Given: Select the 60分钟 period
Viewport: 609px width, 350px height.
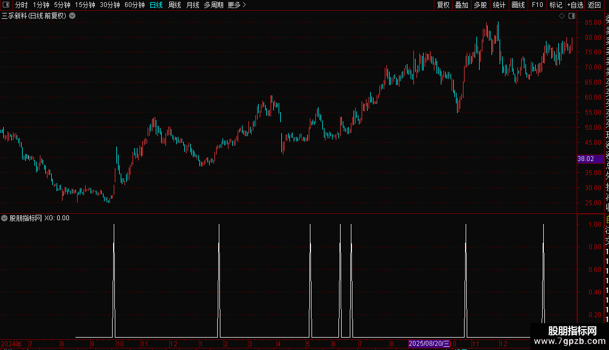Looking at the screenshot, I should click(135, 5).
